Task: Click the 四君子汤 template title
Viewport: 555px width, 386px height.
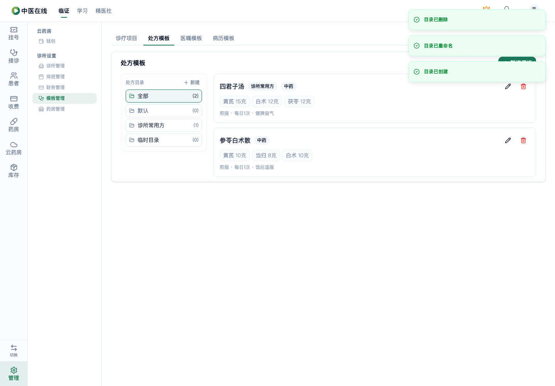Action: (x=232, y=86)
